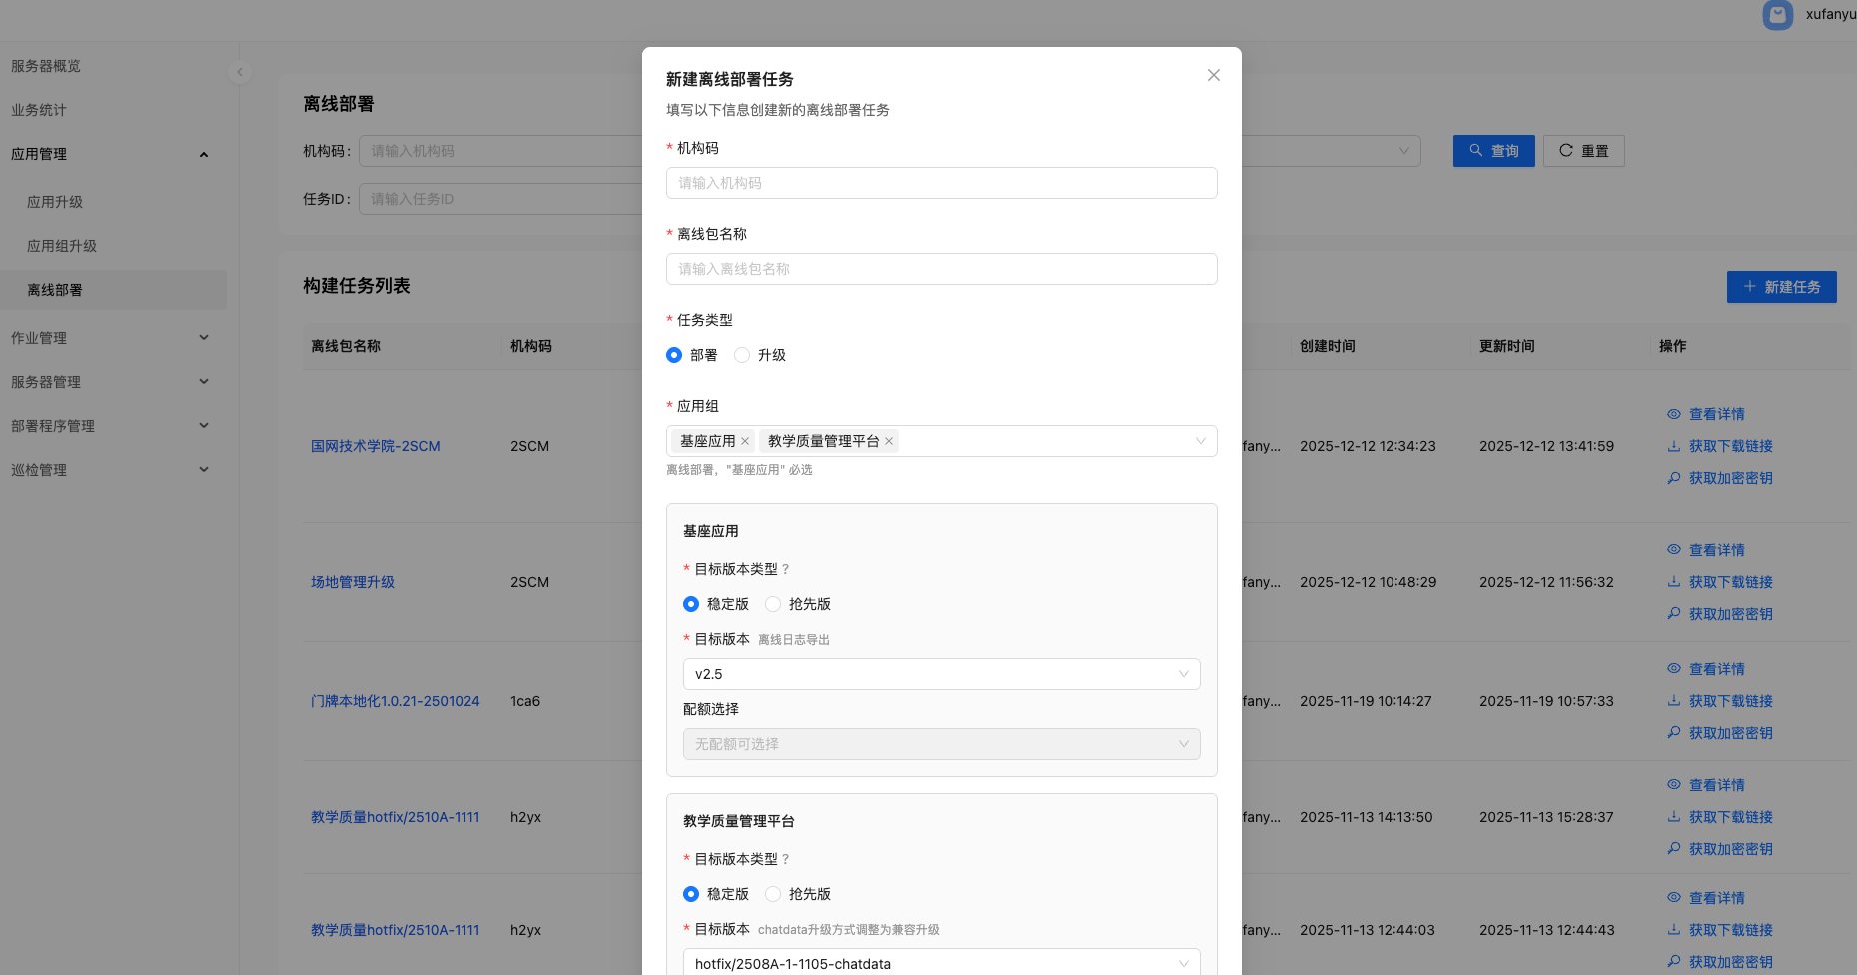Screen dimensions: 1857x975
Task: Click the 获取加密密钥 key icon for 场地管理升级
Action: click(1674, 614)
